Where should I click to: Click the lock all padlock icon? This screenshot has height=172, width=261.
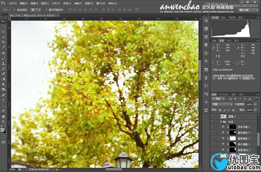tap(233, 110)
